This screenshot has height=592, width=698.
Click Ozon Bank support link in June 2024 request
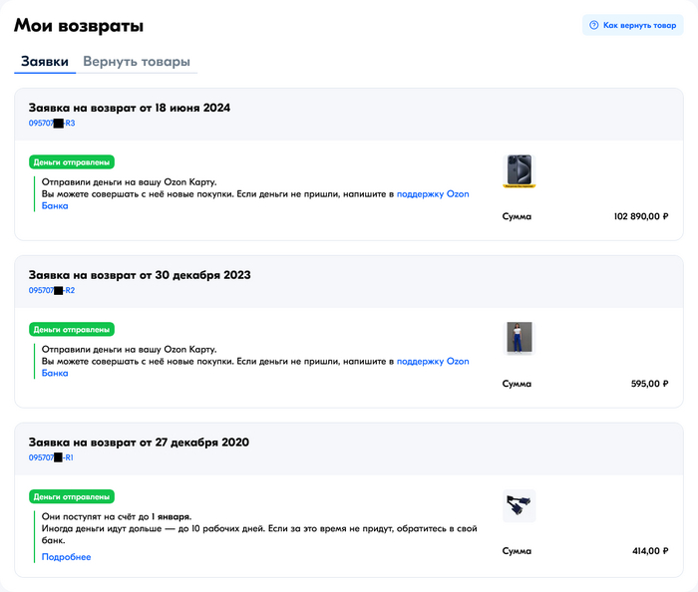[432, 193]
